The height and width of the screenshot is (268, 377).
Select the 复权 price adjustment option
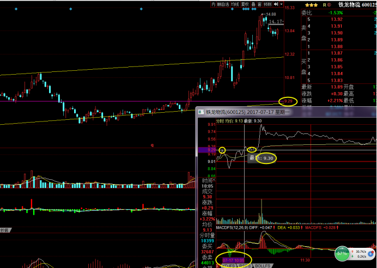(x=246, y=4)
